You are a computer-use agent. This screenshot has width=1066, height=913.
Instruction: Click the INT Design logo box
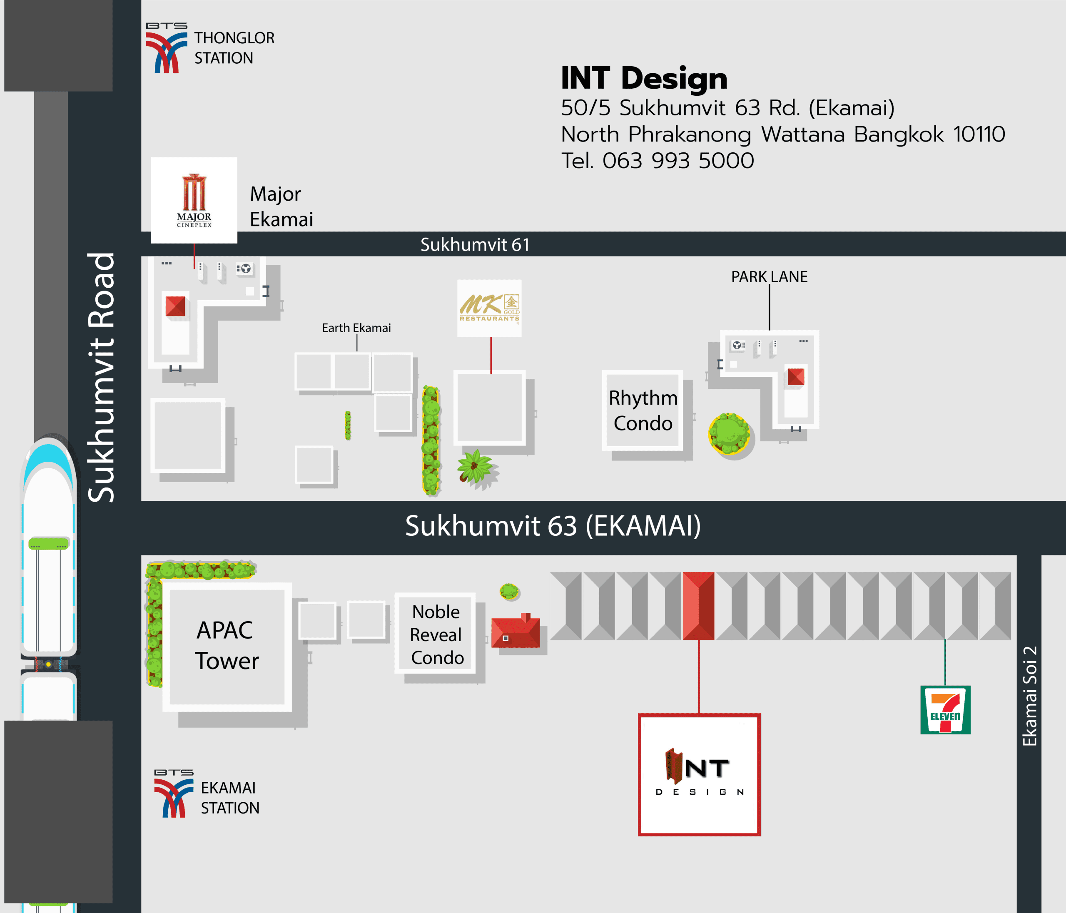(x=699, y=775)
